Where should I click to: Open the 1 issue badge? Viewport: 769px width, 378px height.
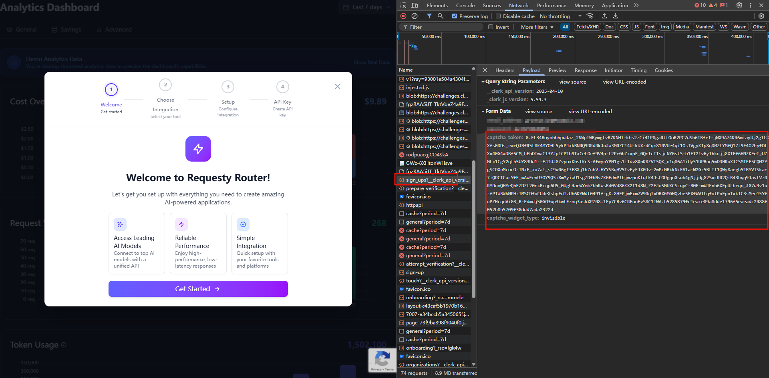tap(724, 5)
